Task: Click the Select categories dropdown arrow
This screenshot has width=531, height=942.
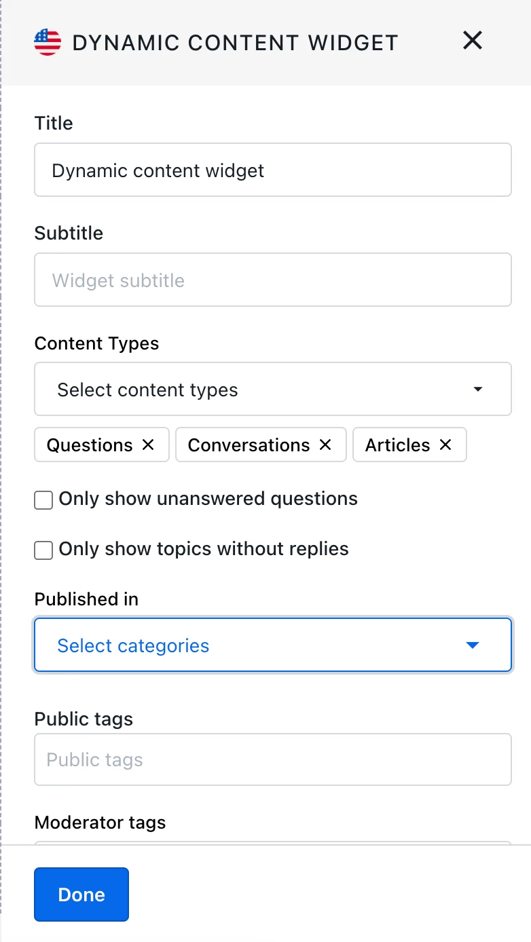Action: click(473, 645)
